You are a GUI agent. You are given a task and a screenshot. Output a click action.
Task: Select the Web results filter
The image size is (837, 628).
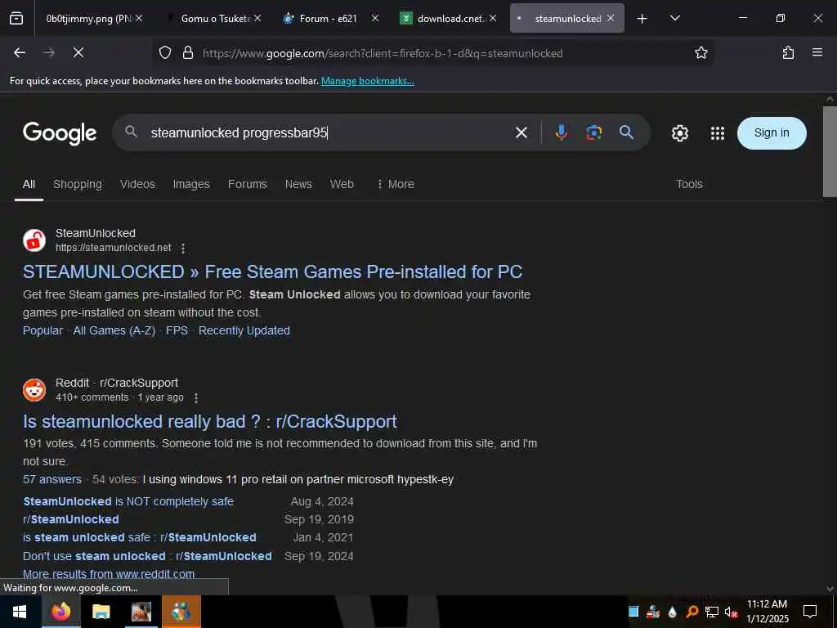pyautogui.click(x=342, y=184)
